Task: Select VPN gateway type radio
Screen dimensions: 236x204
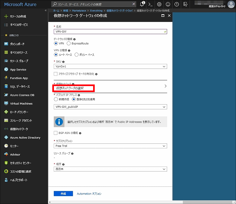Action: pos(56,43)
